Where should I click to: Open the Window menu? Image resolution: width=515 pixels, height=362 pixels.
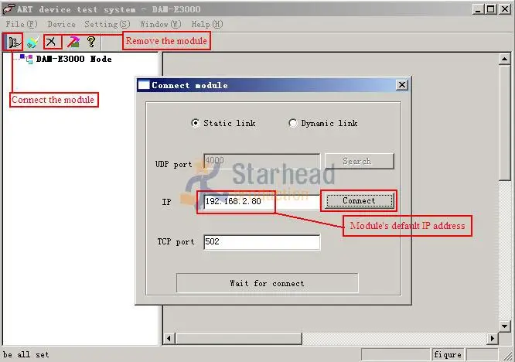coord(161,24)
